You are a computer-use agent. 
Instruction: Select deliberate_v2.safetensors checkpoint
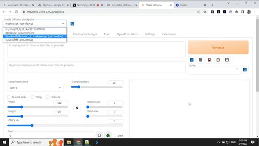click(35, 33)
